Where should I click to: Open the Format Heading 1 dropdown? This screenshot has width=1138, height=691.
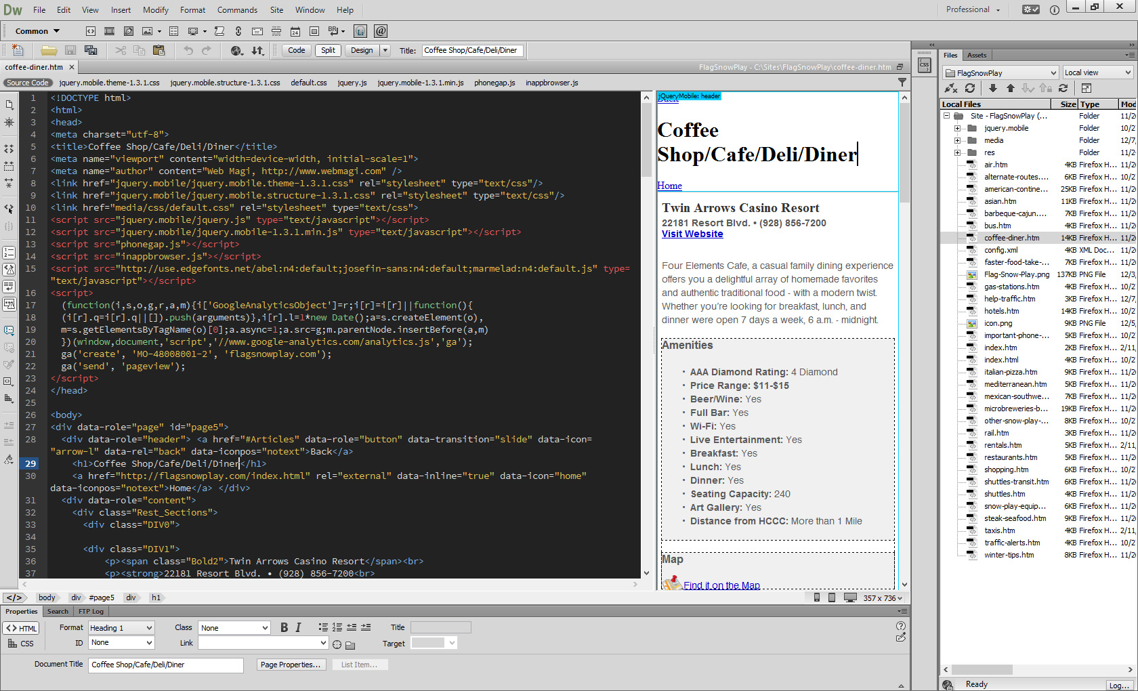point(121,628)
